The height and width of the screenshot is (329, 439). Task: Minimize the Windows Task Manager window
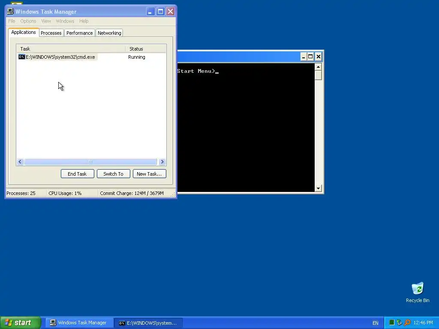coord(150,12)
